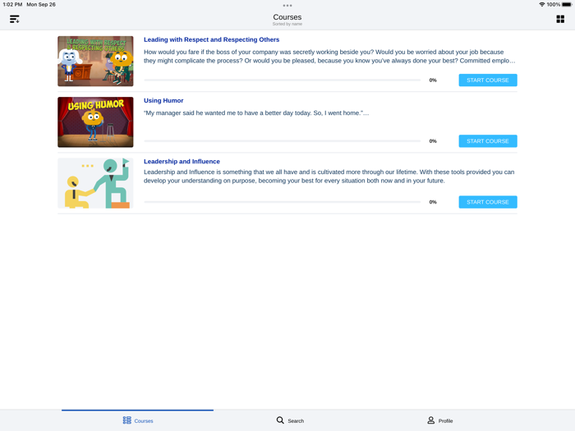Open the Leadership and Influence course title

pyautogui.click(x=182, y=161)
